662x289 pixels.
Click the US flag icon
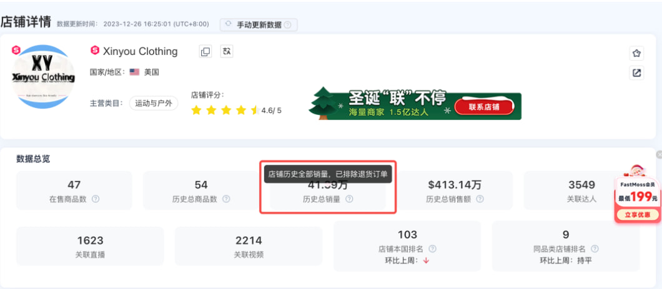[x=134, y=72]
